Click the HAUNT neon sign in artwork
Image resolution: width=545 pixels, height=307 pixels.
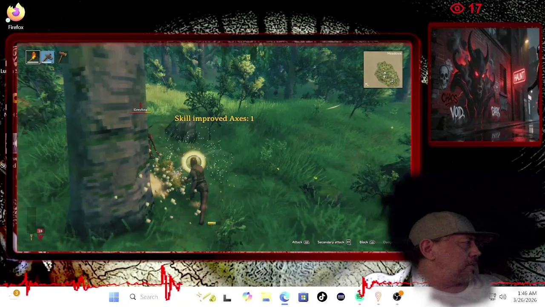point(519,77)
